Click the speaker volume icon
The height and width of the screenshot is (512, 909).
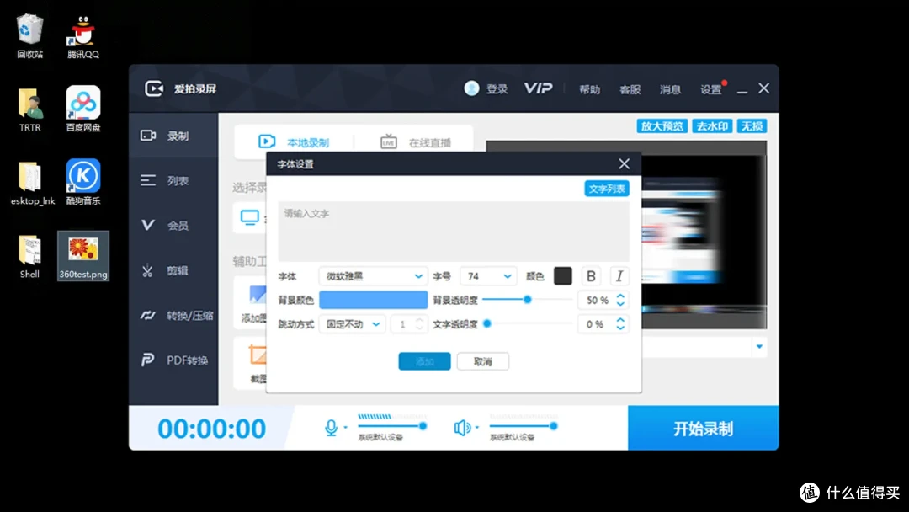pos(462,428)
